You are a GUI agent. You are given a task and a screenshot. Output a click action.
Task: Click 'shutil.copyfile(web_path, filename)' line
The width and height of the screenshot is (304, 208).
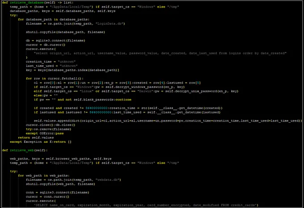coord(60,184)
